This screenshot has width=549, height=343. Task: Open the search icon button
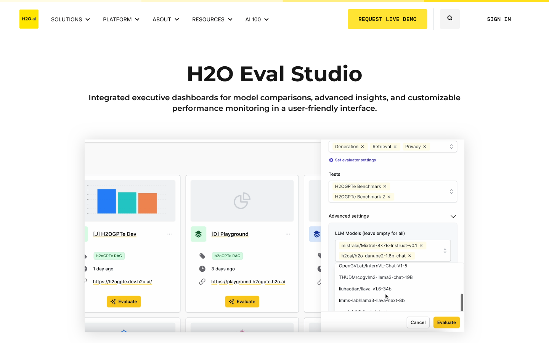coord(450,19)
